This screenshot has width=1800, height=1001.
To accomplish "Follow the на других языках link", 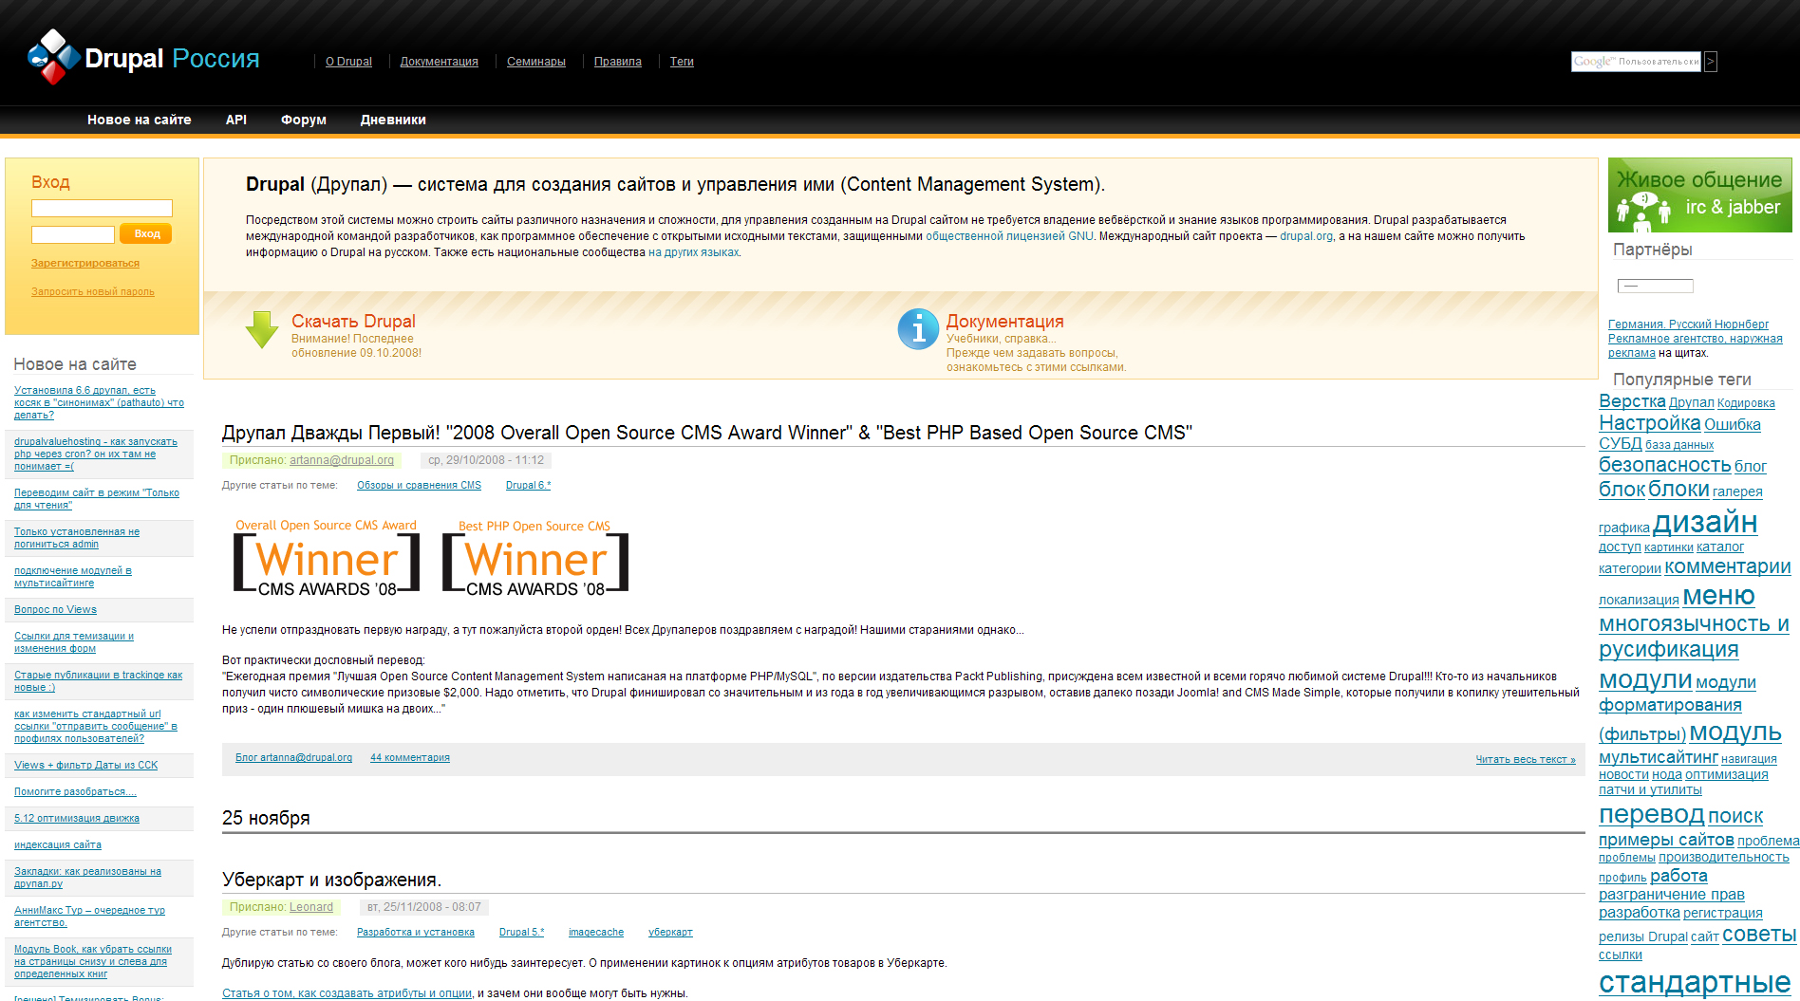I will (x=693, y=252).
